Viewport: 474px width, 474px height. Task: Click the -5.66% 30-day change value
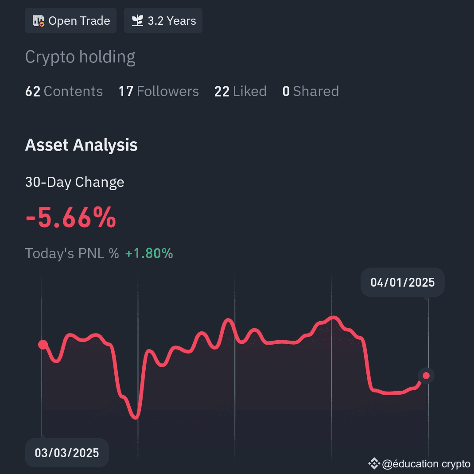pyautogui.click(x=71, y=218)
